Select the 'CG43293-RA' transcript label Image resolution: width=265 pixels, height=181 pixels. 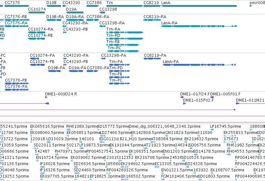coord(75,23)
